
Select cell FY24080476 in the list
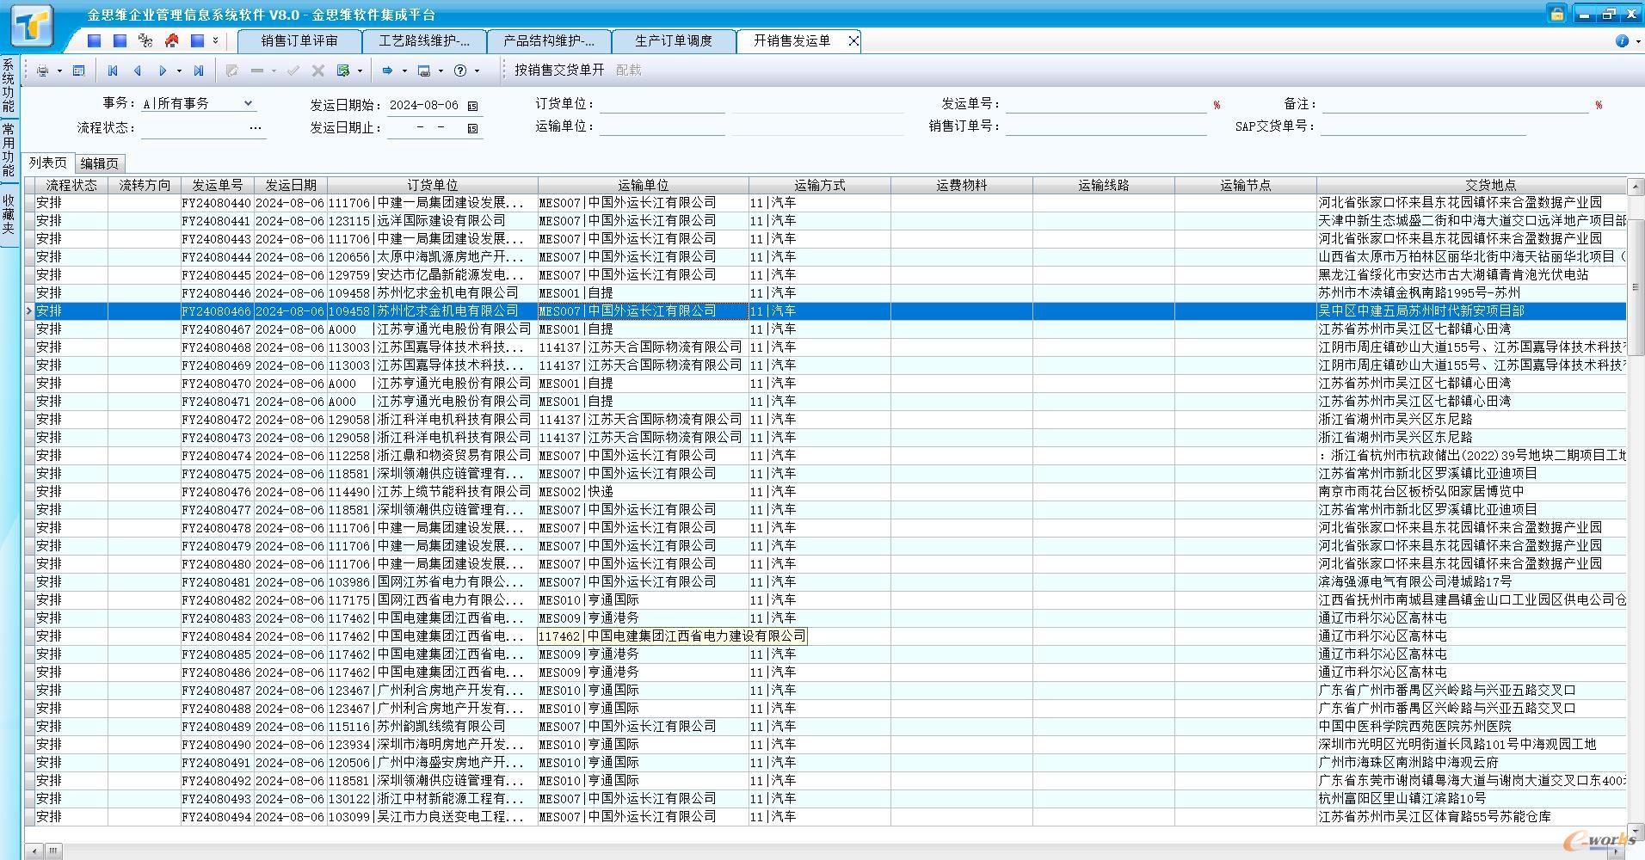pyautogui.click(x=217, y=492)
